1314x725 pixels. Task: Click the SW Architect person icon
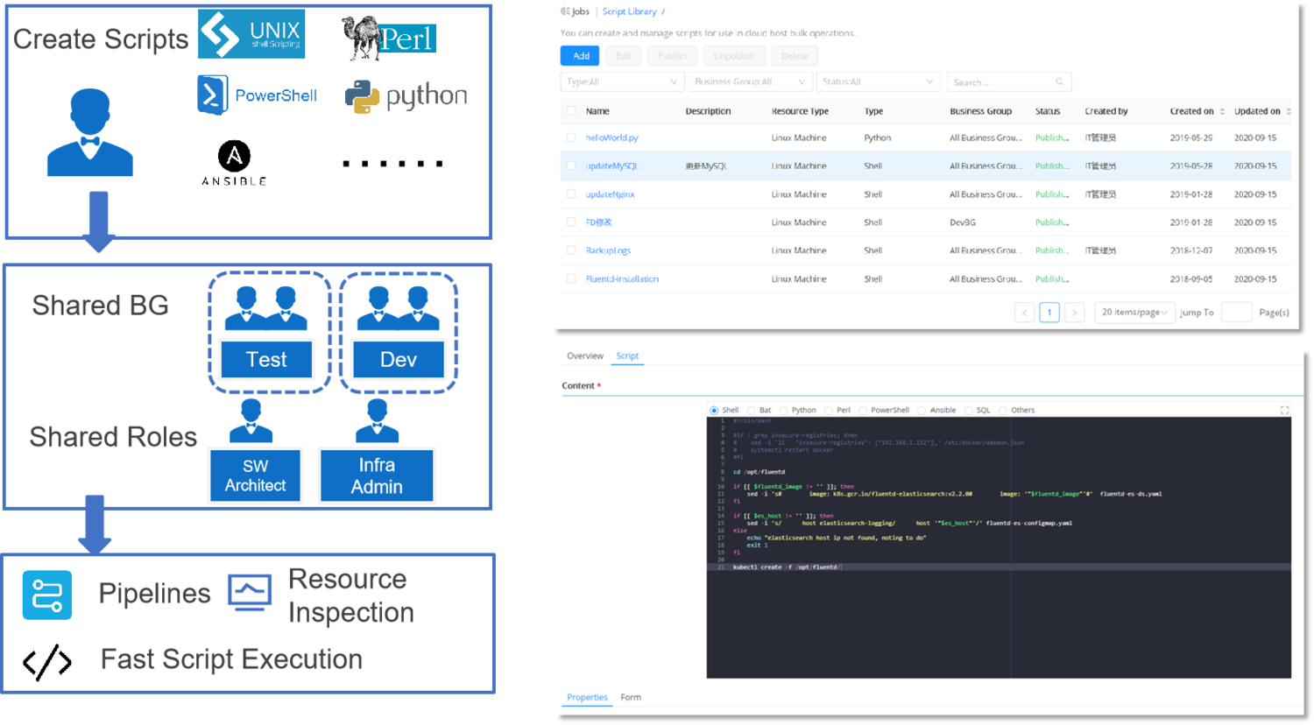coord(251,421)
